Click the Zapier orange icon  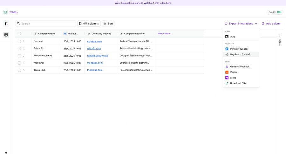pyautogui.click(x=227, y=72)
